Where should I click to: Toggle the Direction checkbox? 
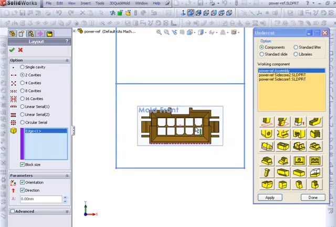tap(22, 190)
